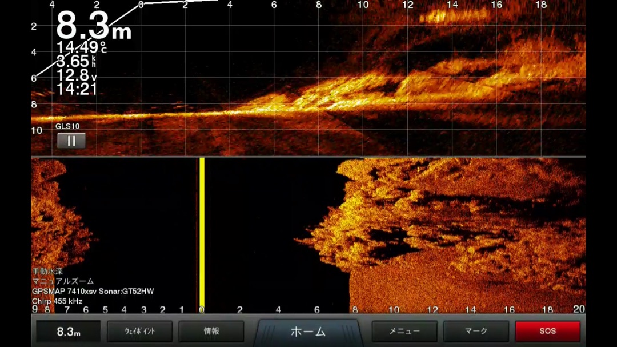Open the メニュー menu
Screen dimensions: 617x347
(404, 332)
